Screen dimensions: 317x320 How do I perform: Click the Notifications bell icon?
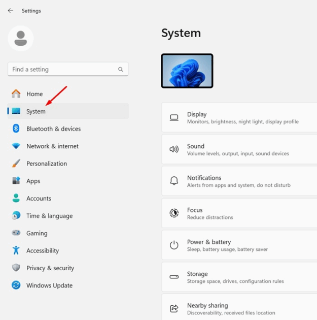point(174,181)
